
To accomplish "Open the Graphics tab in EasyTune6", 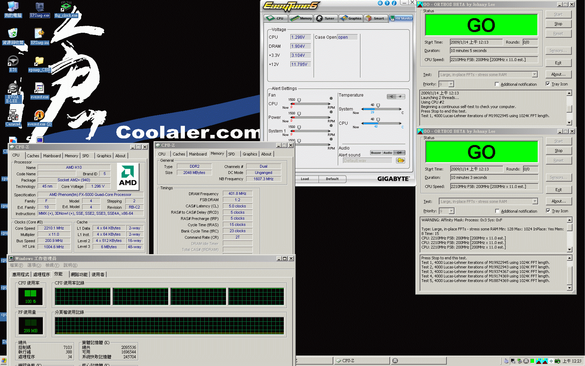I will 351,18.
